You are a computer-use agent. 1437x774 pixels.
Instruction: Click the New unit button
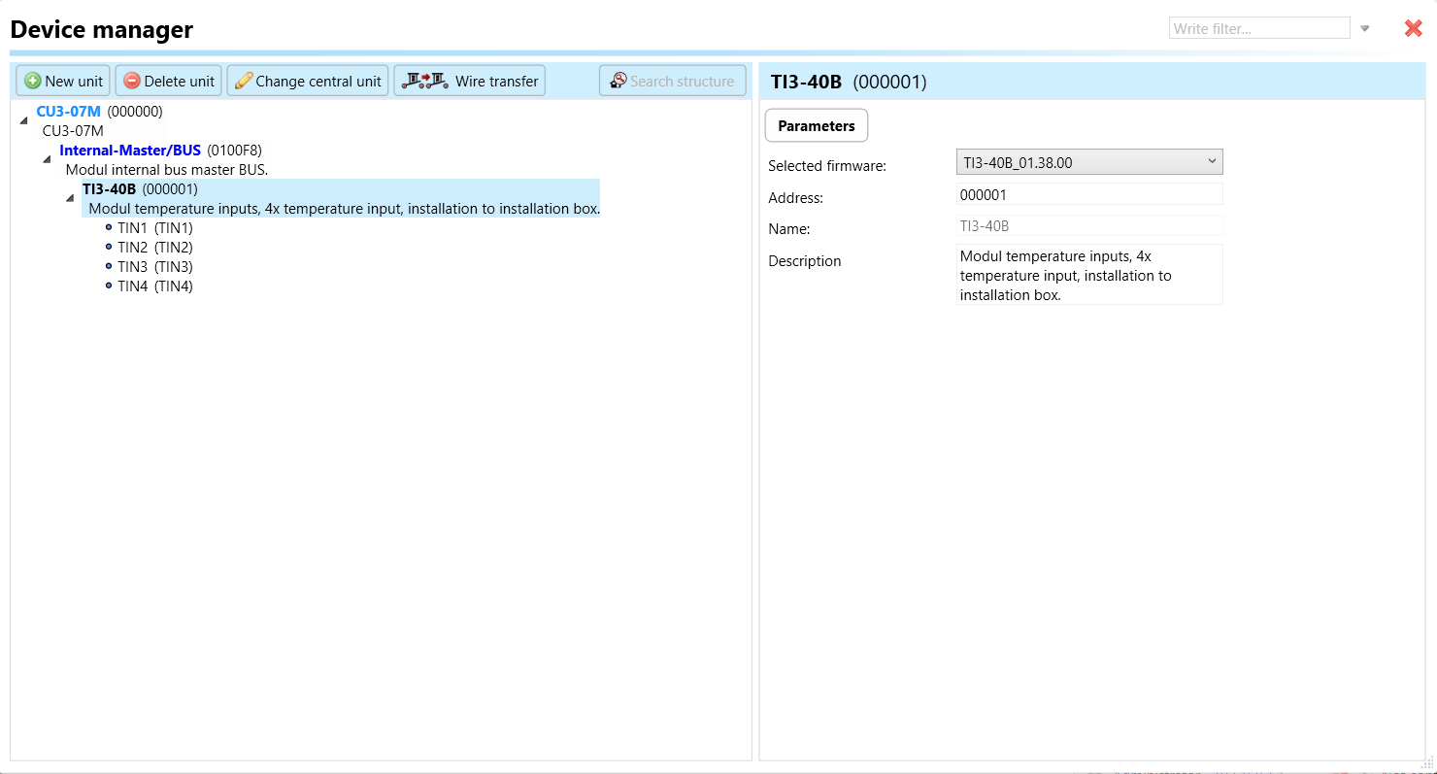pos(63,81)
